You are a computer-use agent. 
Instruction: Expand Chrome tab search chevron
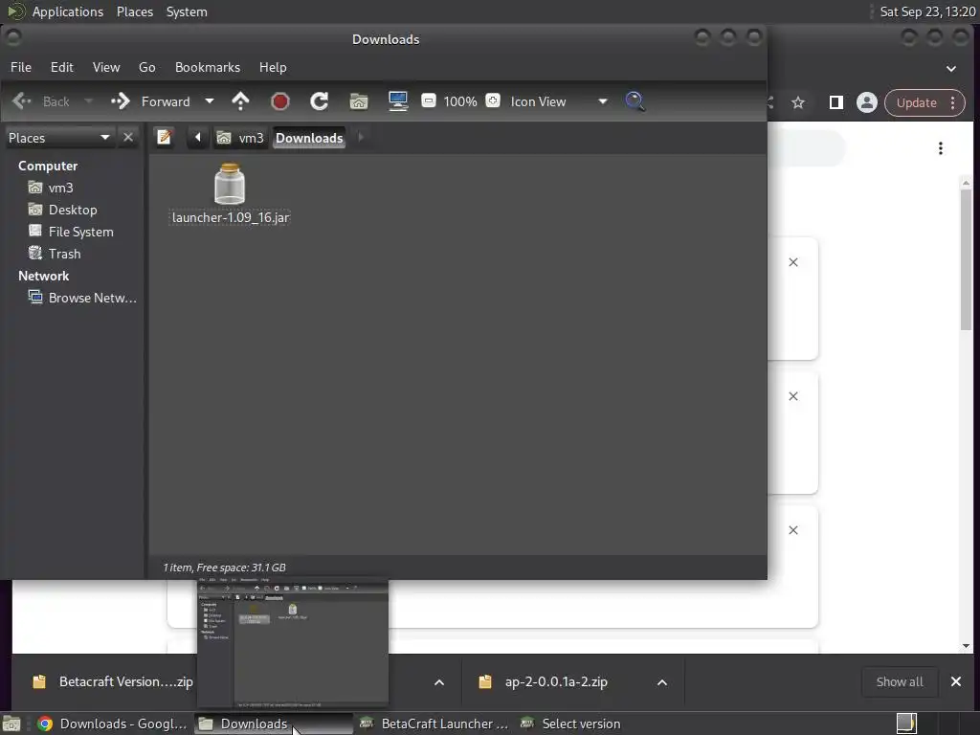pos(951,69)
